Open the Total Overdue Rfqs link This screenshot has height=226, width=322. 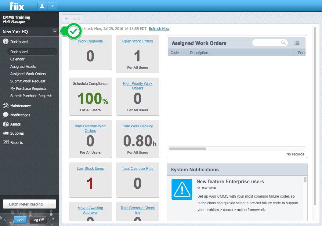[138, 169]
